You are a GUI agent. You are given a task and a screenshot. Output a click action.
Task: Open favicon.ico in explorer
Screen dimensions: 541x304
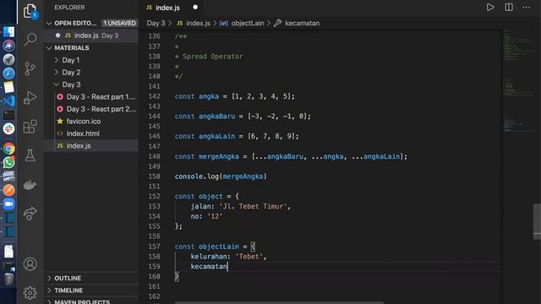(x=84, y=122)
